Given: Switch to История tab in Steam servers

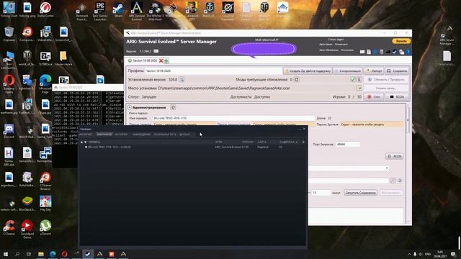Looking at the screenshot, I should pyautogui.click(x=122, y=135).
